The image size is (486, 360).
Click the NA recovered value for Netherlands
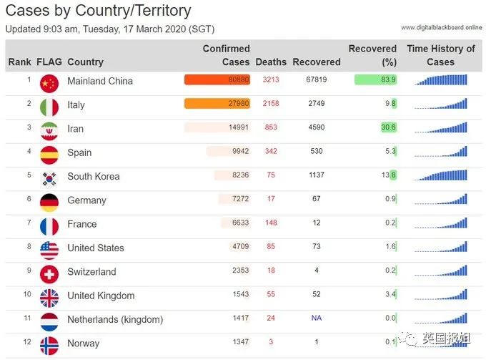[316, 318]
